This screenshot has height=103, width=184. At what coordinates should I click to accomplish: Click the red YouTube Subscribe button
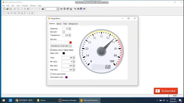pos(166,91)
